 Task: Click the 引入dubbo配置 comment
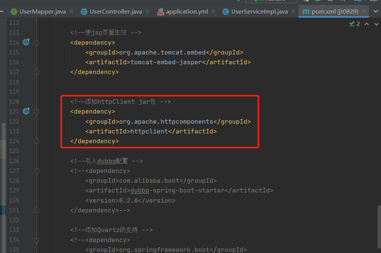pyautogui.click(x=106, y=161)
